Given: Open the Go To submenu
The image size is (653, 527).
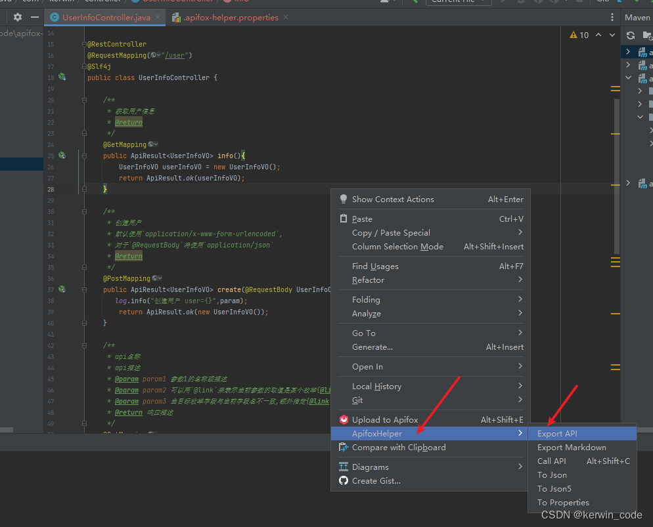Looking at the screenshot, I should click(x=430, y=333).
